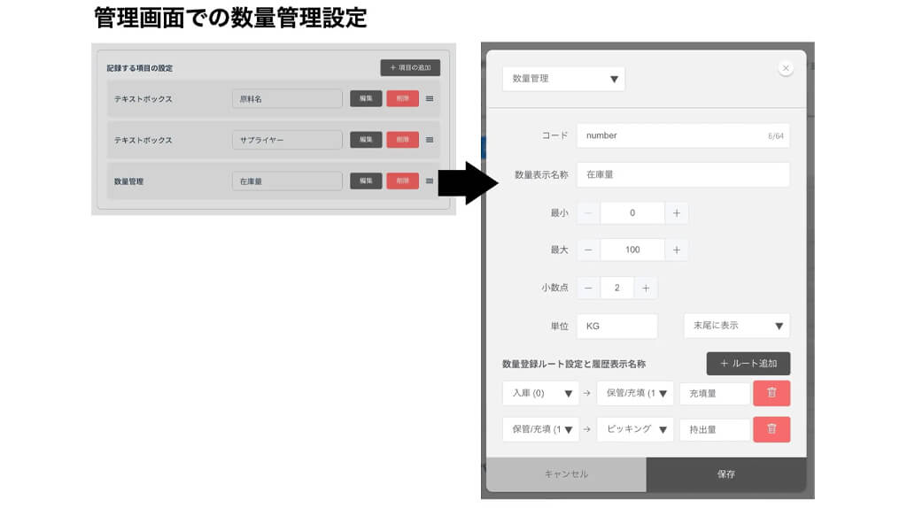Open first route's 保管/充填 destination dropdown

[x=635, y=393]
